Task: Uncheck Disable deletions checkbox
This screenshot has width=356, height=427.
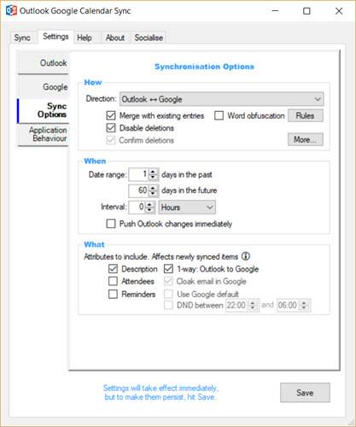Action: 111,128
